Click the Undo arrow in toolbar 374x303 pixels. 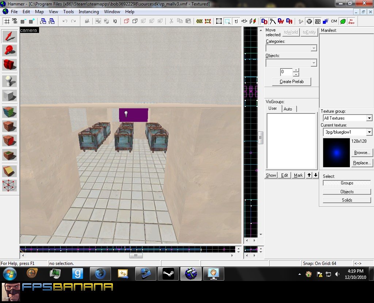[65, 21]
